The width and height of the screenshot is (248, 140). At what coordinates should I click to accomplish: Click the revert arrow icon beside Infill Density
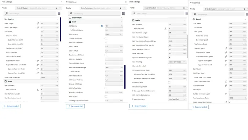(102, 26)
